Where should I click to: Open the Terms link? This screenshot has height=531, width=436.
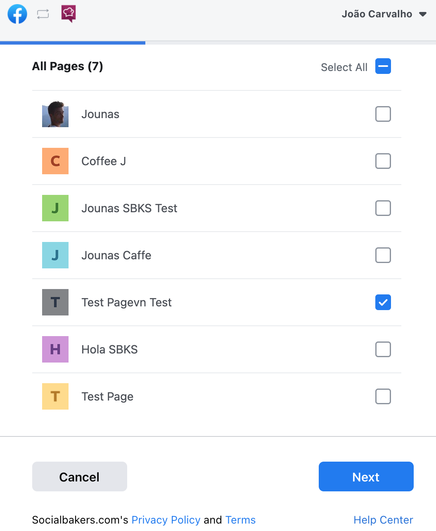click(241, 520)
